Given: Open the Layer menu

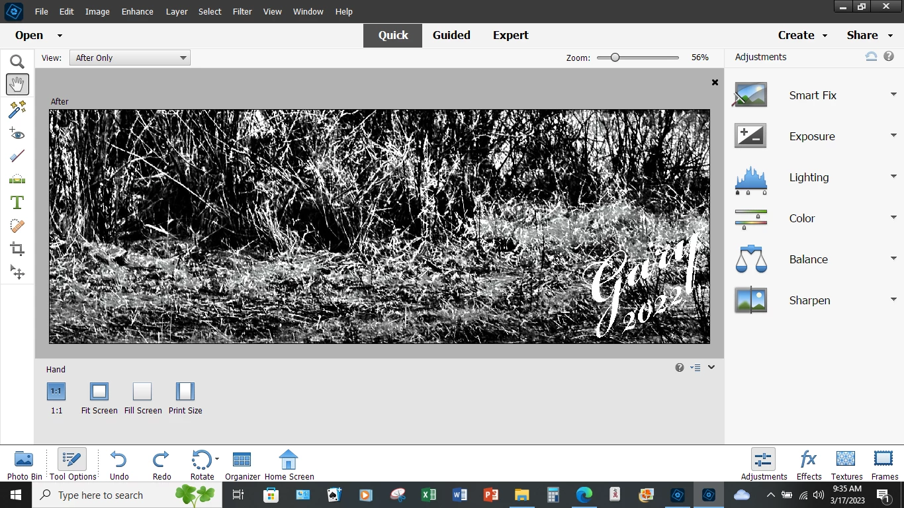Looking at the screenshot, I should (x=177, y=11).
